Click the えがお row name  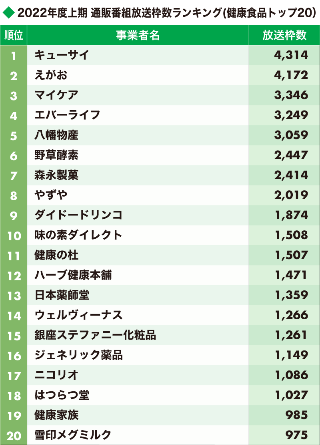pos(51,75)
